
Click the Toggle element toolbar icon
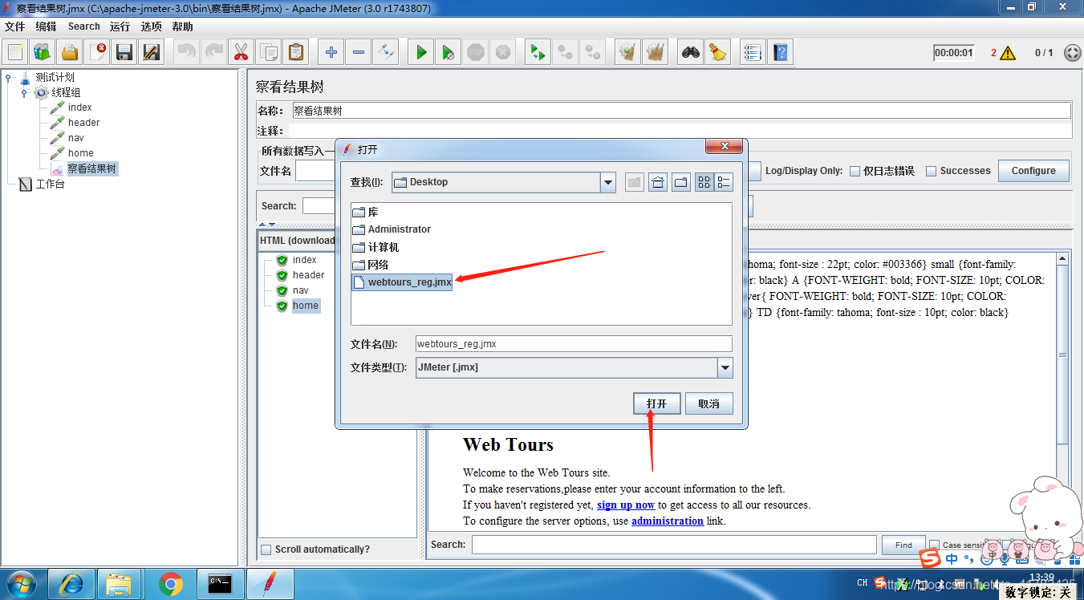click(386, 53)
